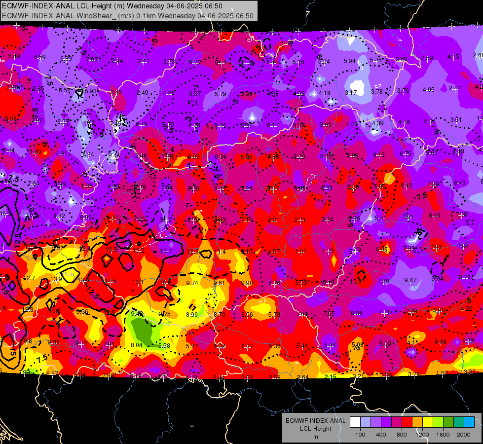Click the wind shear value 13.7

[166, 251]
